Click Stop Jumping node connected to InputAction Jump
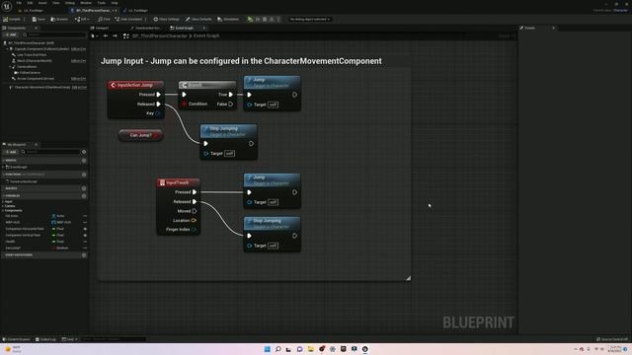632x355 pixels. point(228,141)
